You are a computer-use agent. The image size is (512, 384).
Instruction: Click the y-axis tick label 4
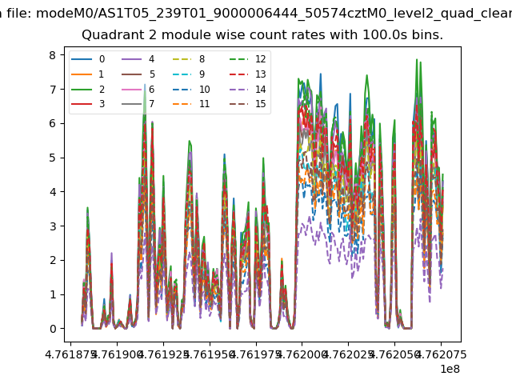(53, 192)
